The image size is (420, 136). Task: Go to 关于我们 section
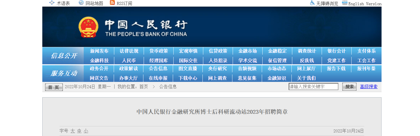coord(307,78)
